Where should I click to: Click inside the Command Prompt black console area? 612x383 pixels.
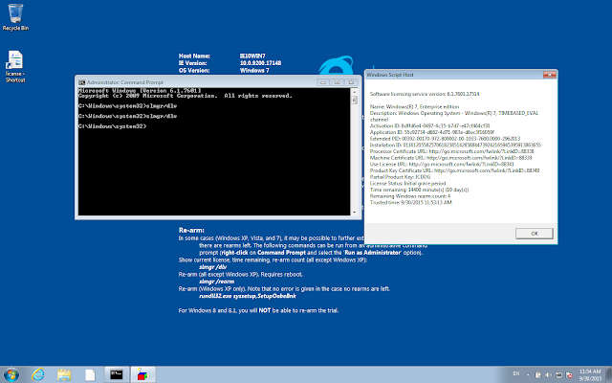pos(214,151)
